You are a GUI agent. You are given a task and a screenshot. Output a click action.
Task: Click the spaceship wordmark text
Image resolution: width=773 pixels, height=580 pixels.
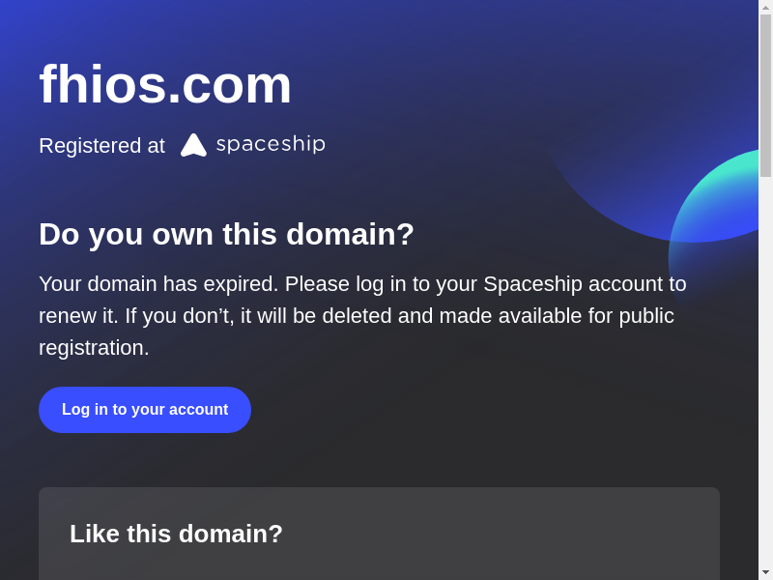tap(271, 144)
